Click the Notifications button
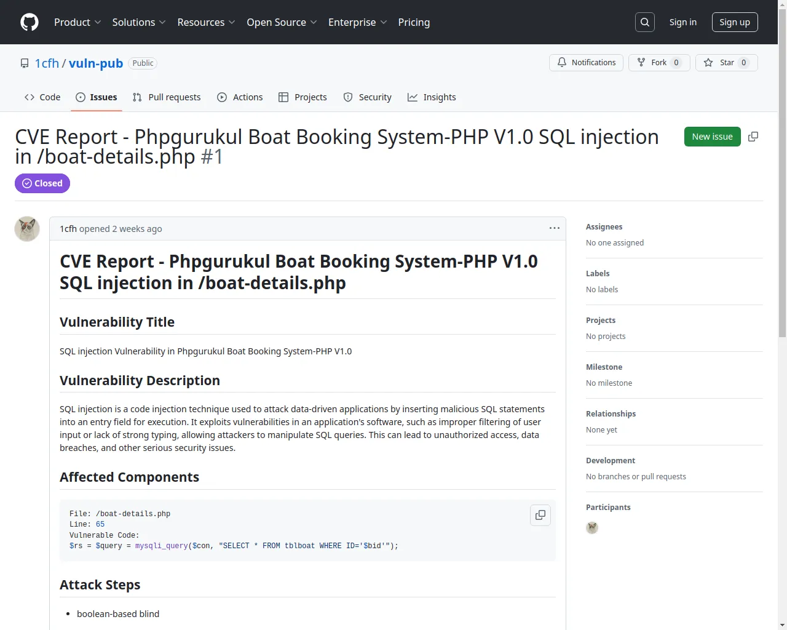 pos(587,63)
